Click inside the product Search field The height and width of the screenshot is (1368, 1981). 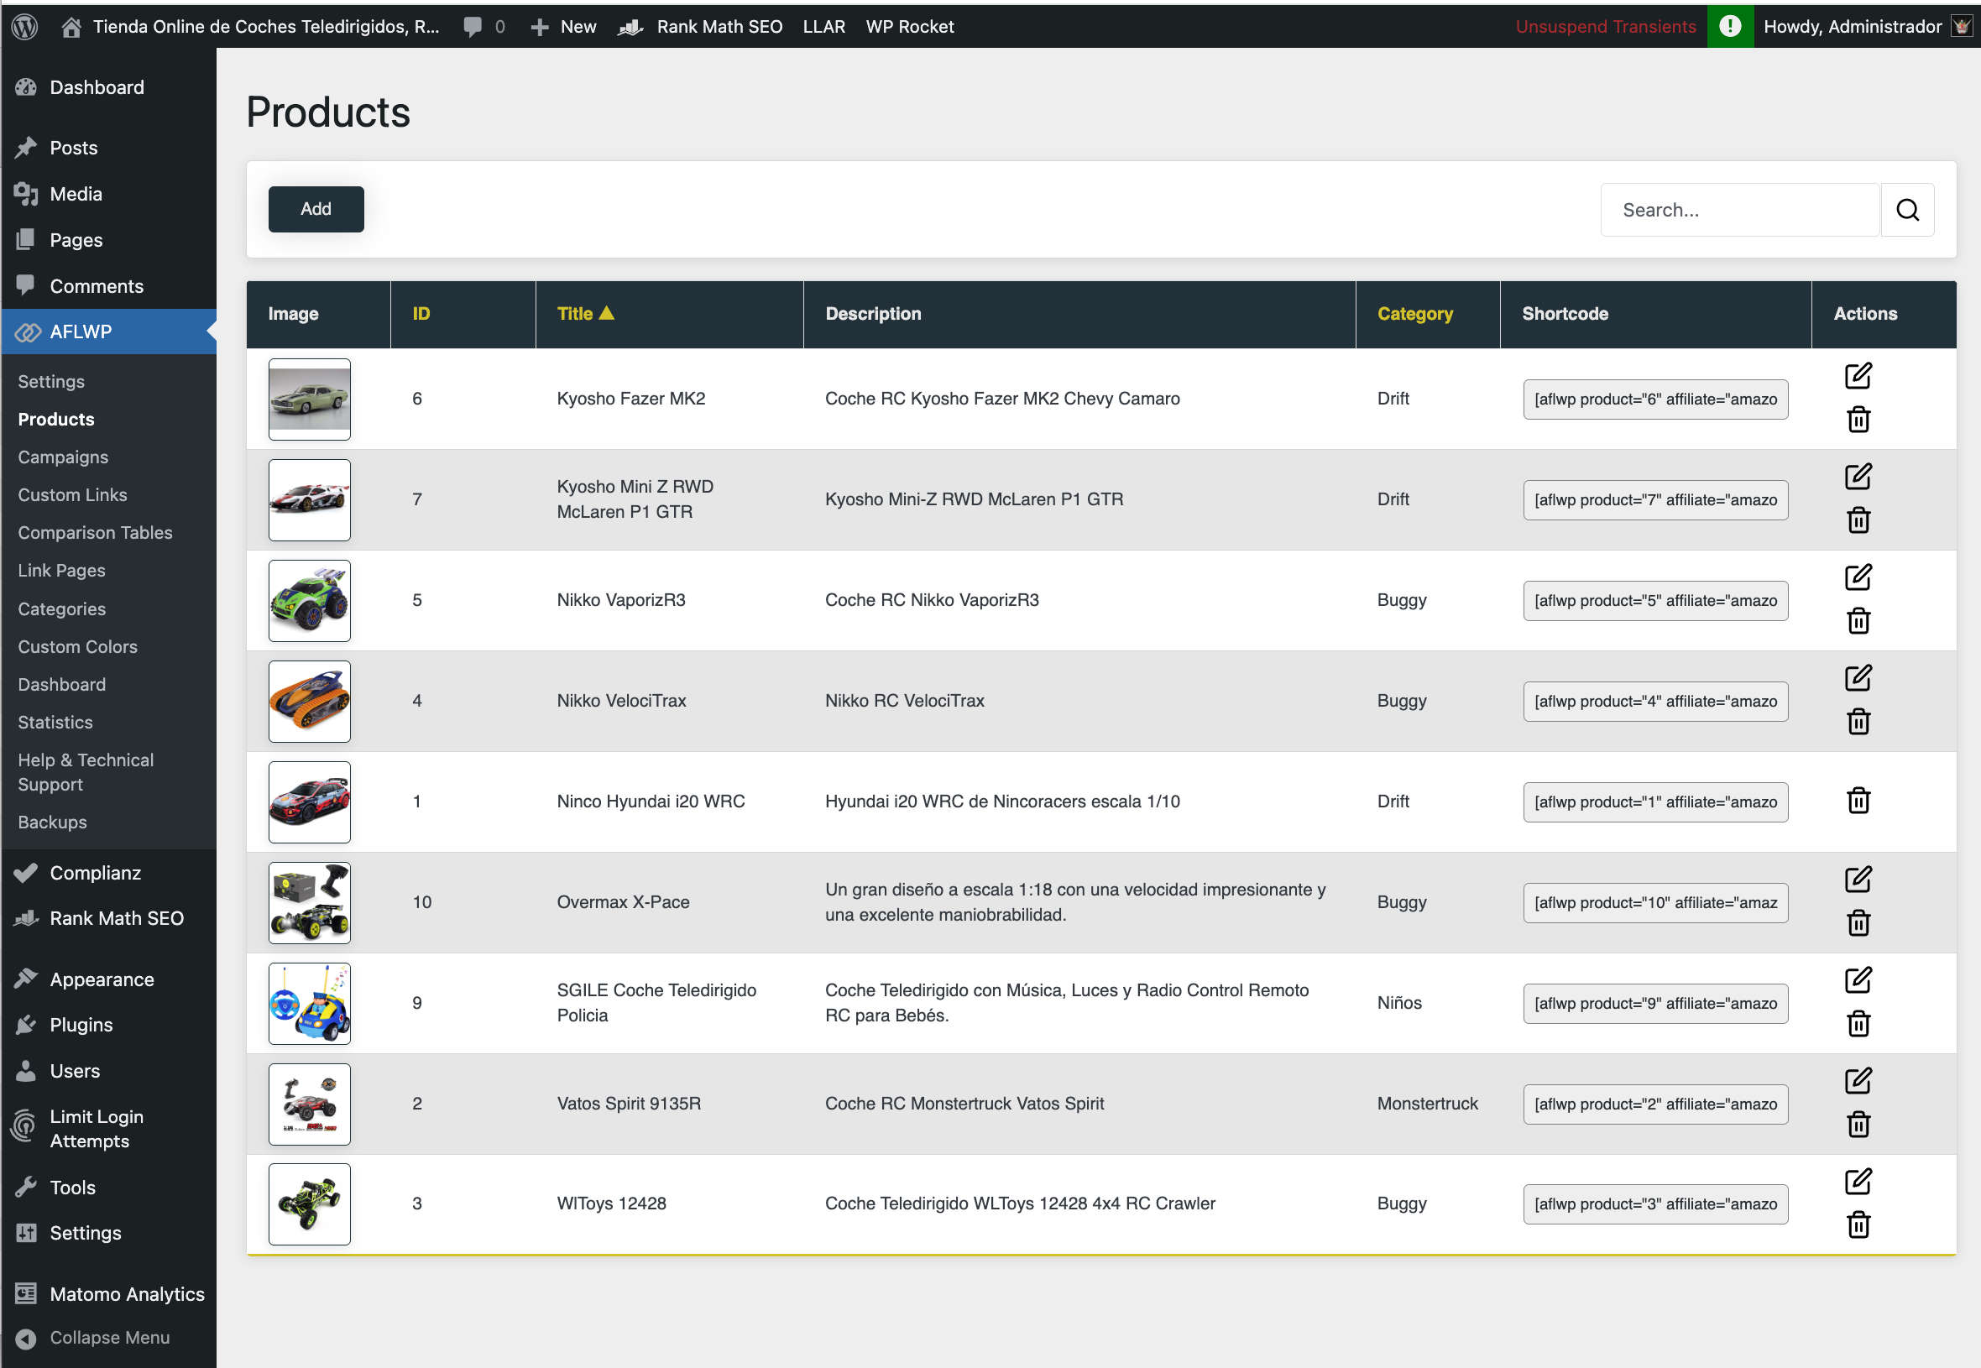tap(1738, 209)
